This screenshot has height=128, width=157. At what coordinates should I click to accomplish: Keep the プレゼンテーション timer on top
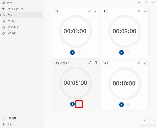pos(96,63)
